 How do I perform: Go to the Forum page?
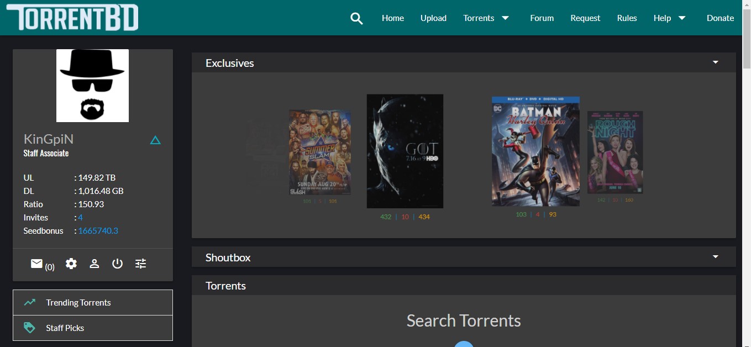[x=542, y=18]
